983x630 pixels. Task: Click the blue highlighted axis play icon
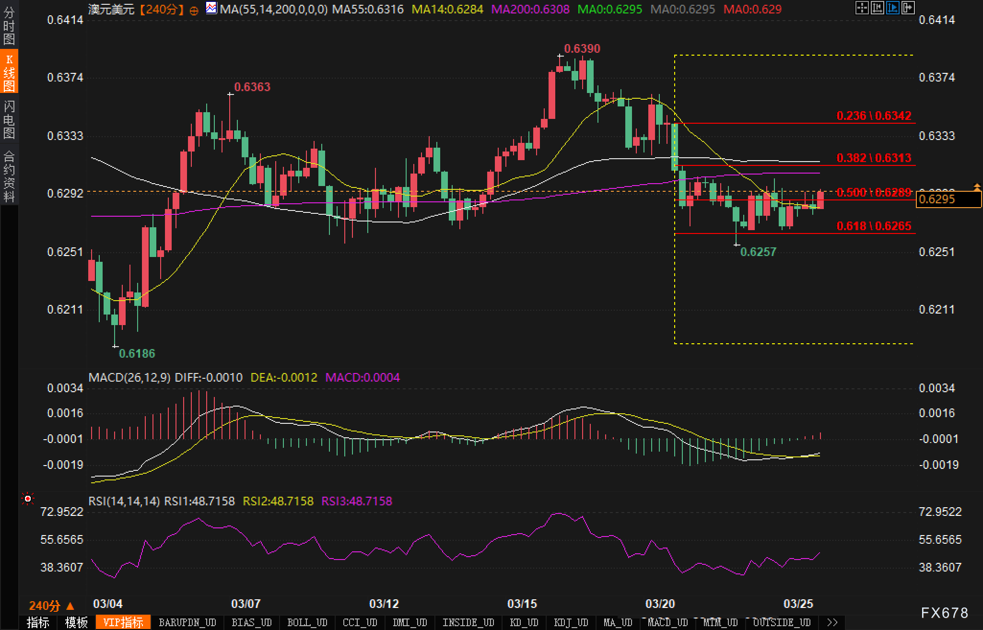click(x=892, y=8)
